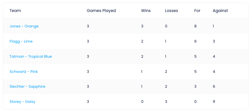Open the Flagg - Lime team link

[x=21, y=41]
